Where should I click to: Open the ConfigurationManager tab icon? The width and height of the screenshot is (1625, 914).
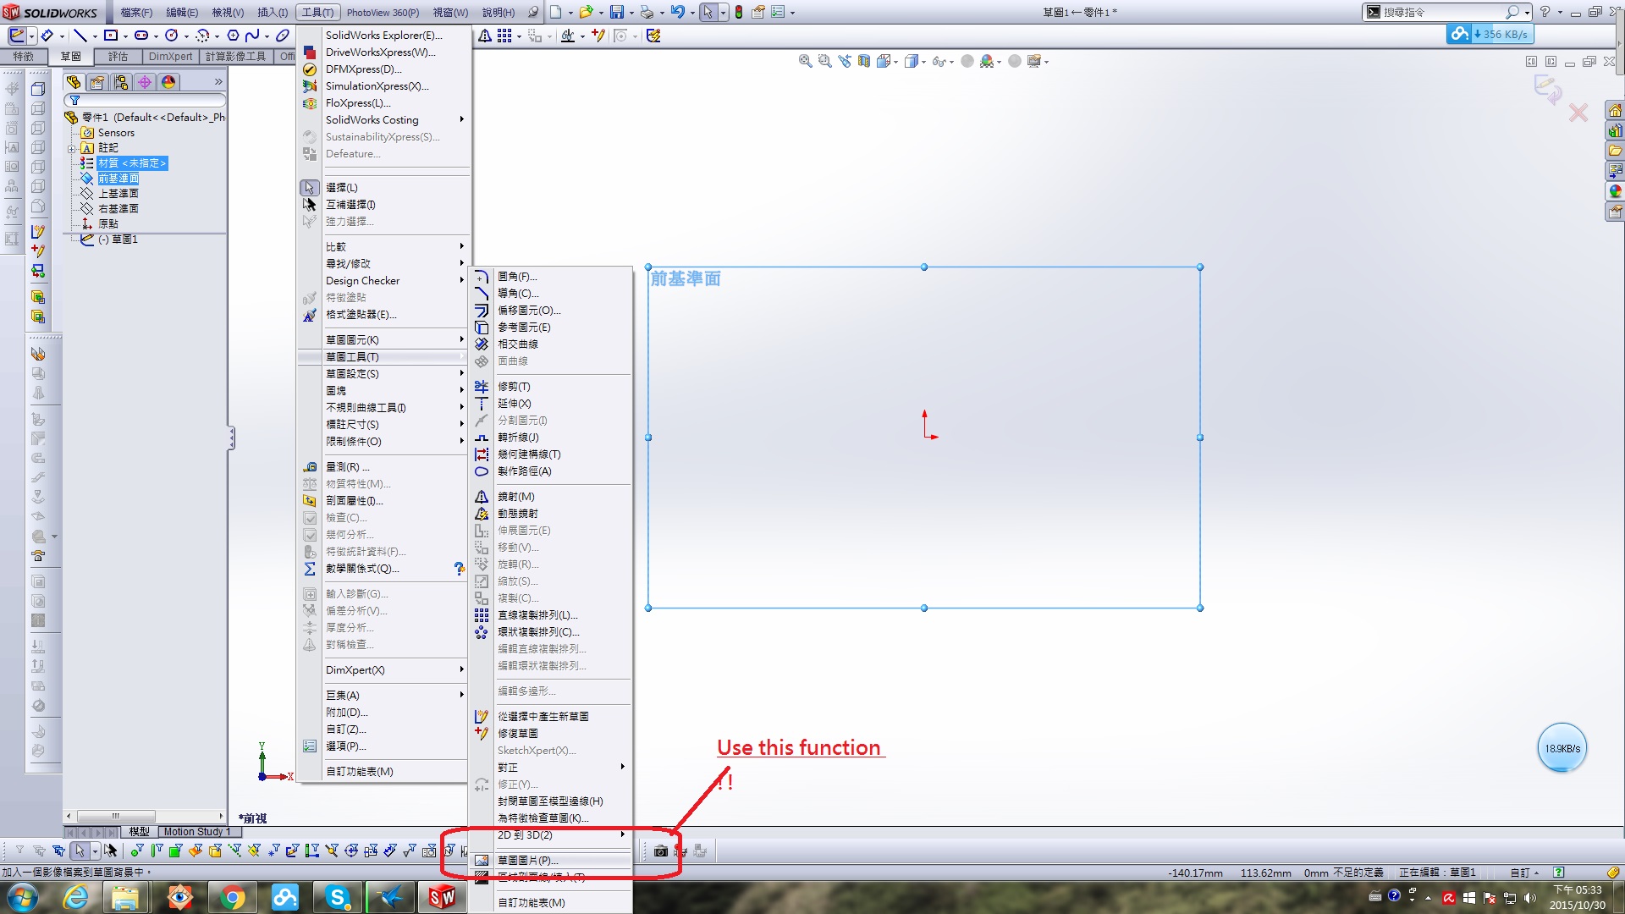click(121, 82)
